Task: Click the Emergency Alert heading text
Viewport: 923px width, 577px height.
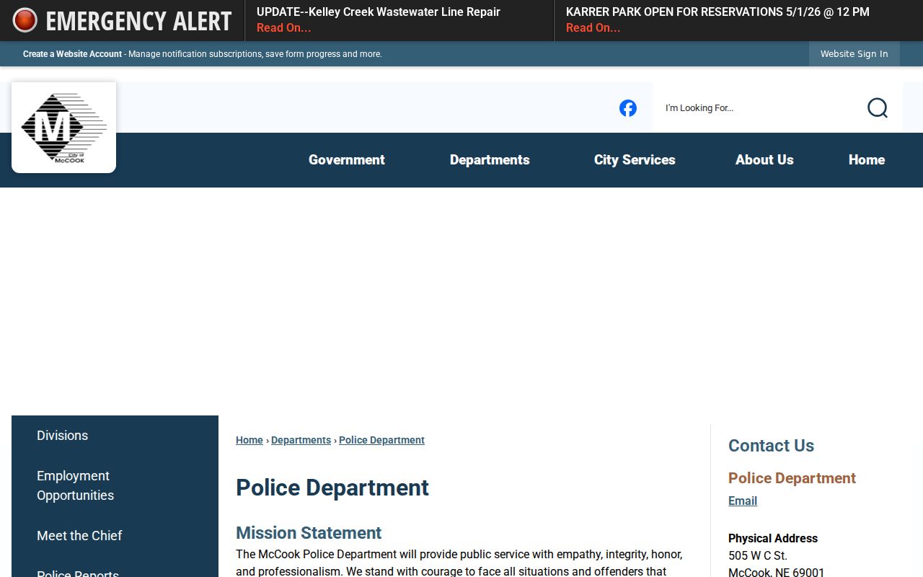Action: 138,21
